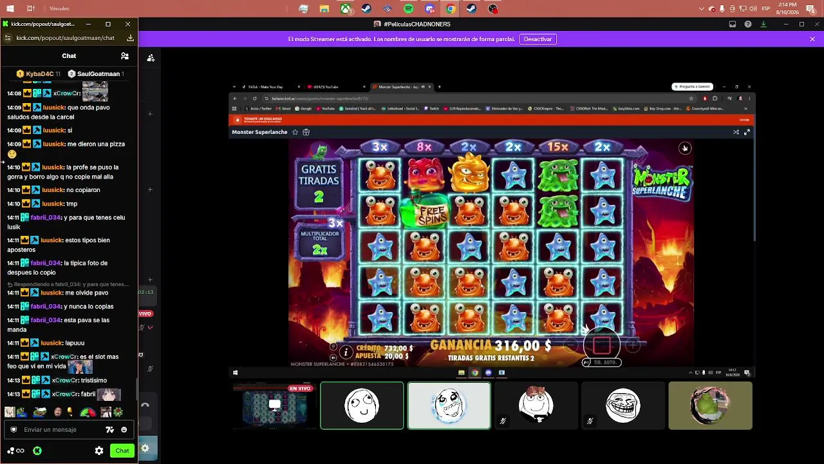The width and height of the screenshot is (824, 464).
Task: Enter fullscreen for the Monster Superlanche game
Action: [747, 132]
